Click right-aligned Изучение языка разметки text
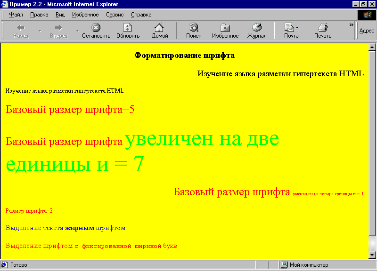 point(280,74)
